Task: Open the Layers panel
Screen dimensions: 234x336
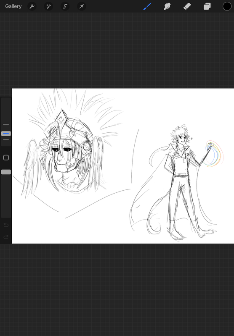Action: pos(207,6)
